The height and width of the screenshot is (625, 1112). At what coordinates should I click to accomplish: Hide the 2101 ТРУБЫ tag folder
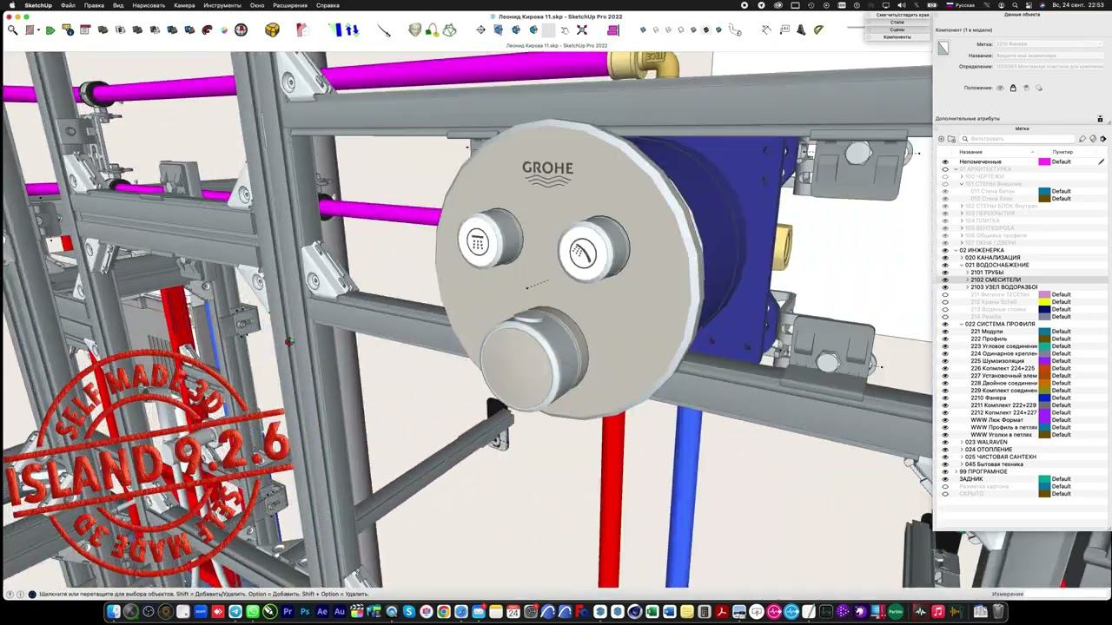[x=945, y=273]
